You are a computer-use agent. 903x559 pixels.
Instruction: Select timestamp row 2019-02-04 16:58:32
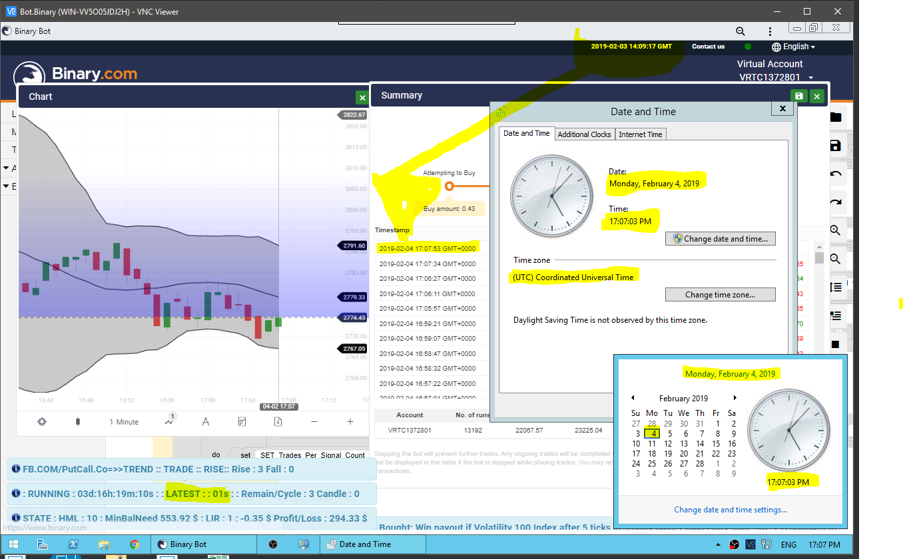pyautogui.click(x=427, y=368)
